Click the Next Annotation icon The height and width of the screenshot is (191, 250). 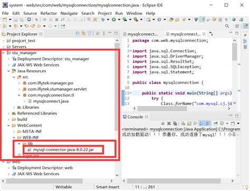click(5, 26)
